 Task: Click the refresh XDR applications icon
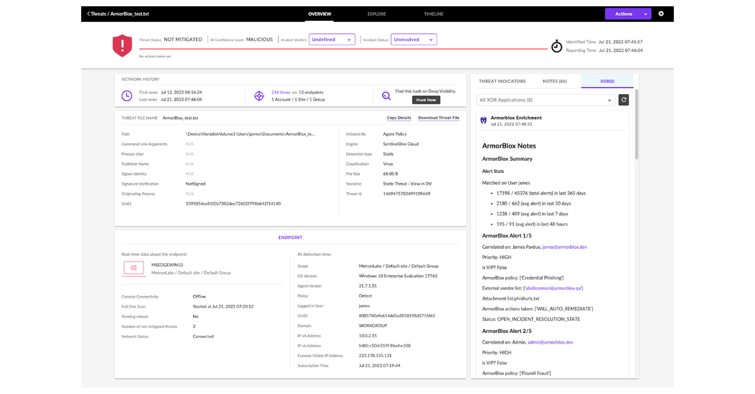tap(624, 99)
